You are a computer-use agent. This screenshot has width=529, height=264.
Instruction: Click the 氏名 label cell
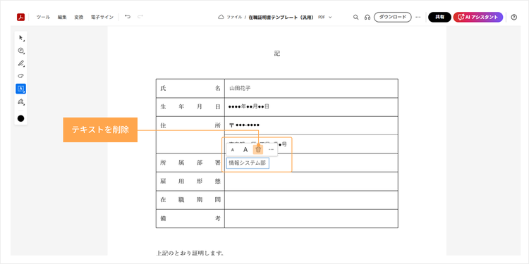(x=190, y=88)
